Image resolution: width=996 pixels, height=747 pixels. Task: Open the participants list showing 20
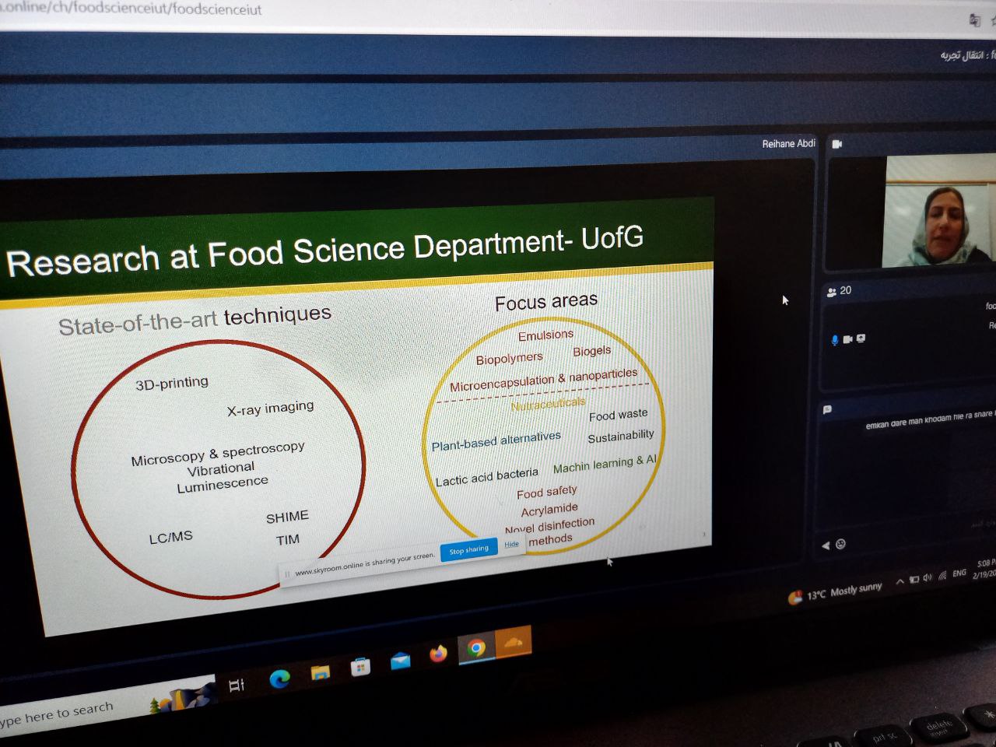click(x=839, y=291)
